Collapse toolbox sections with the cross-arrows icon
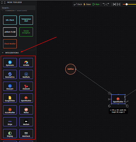Image resolution: width=136 pixels, height=142 pixels. [x=5, y=3]
